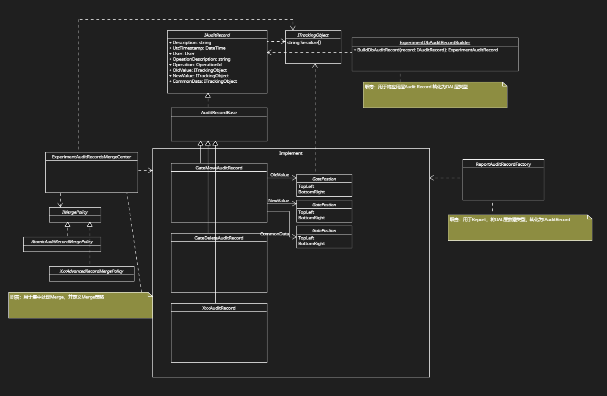607x396 pixels.
Task: Click the XxxAdvancedRecordMergePolicy class
Action: pos(91,274)
